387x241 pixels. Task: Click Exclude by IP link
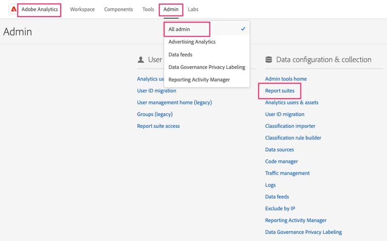tap(280, 209)
